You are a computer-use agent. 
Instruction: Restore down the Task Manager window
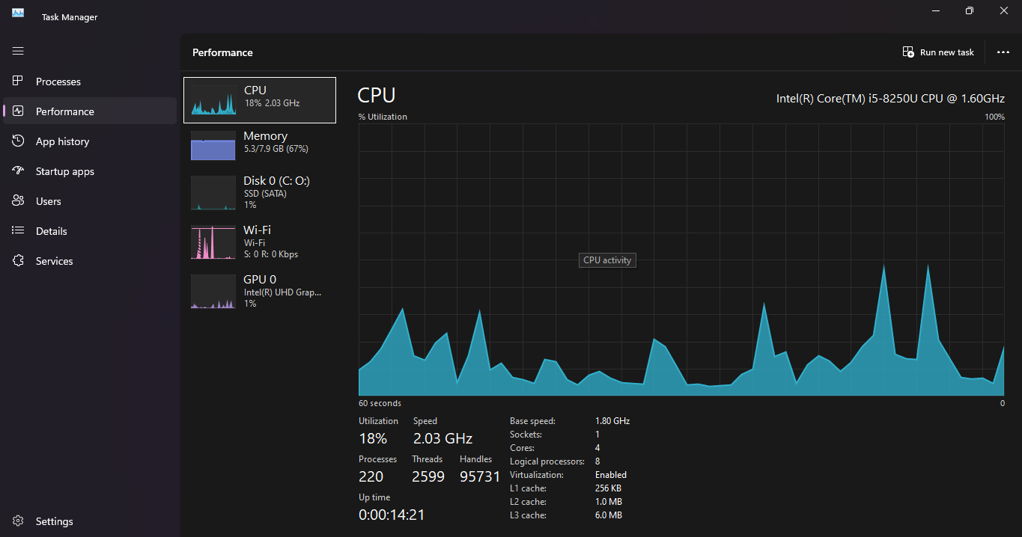click(x=970, y=10)
